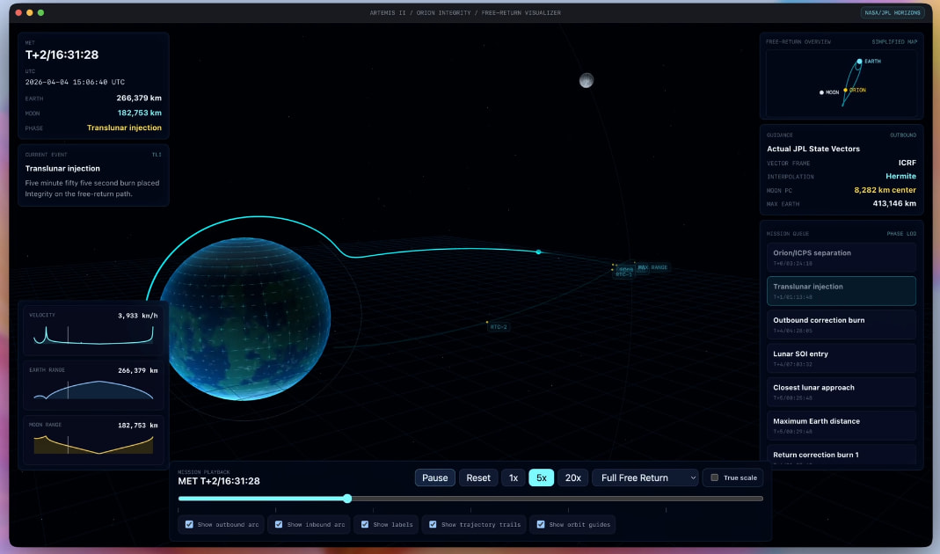Screen dimensions: 940x554
Task: Click the MOON dot on the simplified map
Action: tap(821, 92)
